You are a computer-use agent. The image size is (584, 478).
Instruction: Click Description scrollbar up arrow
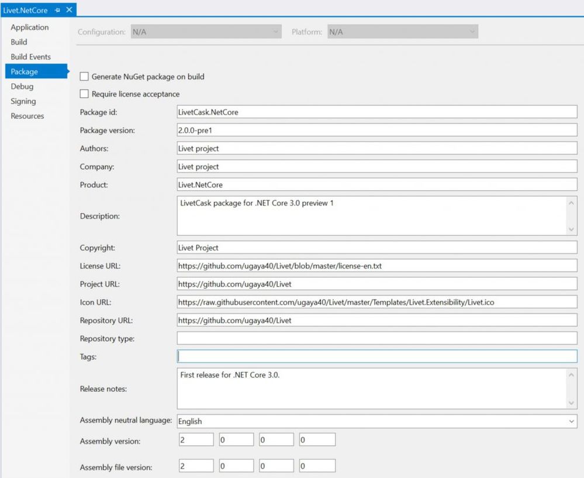coord(571,203)
